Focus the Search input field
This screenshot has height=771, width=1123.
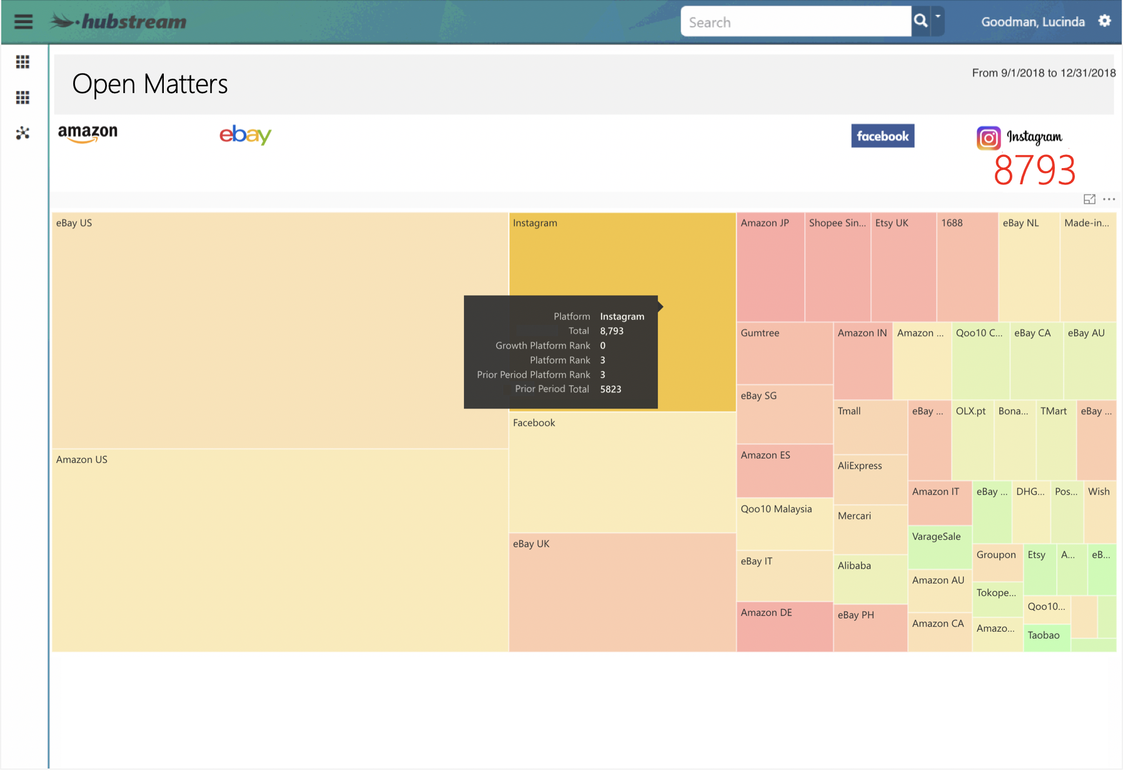795,22
